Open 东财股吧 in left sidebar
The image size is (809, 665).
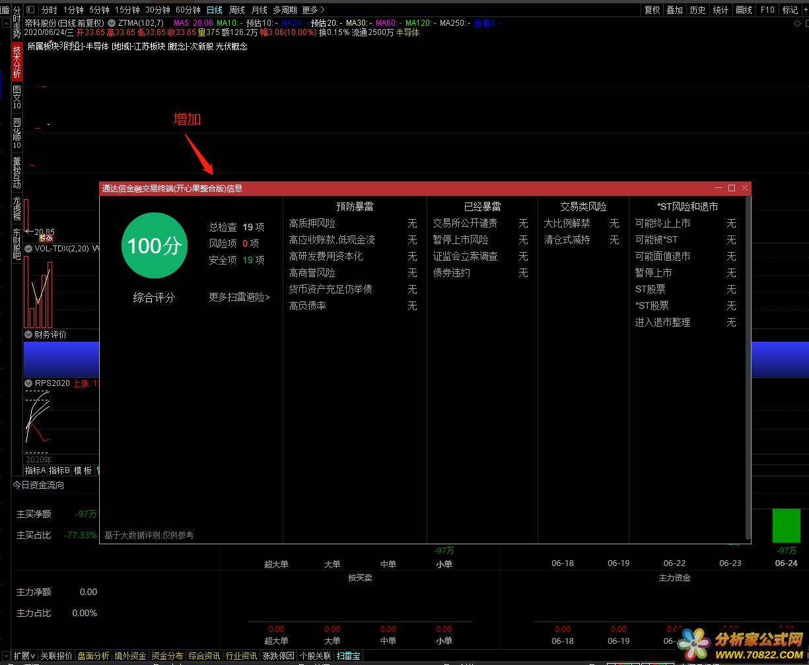tap(17, 243)
